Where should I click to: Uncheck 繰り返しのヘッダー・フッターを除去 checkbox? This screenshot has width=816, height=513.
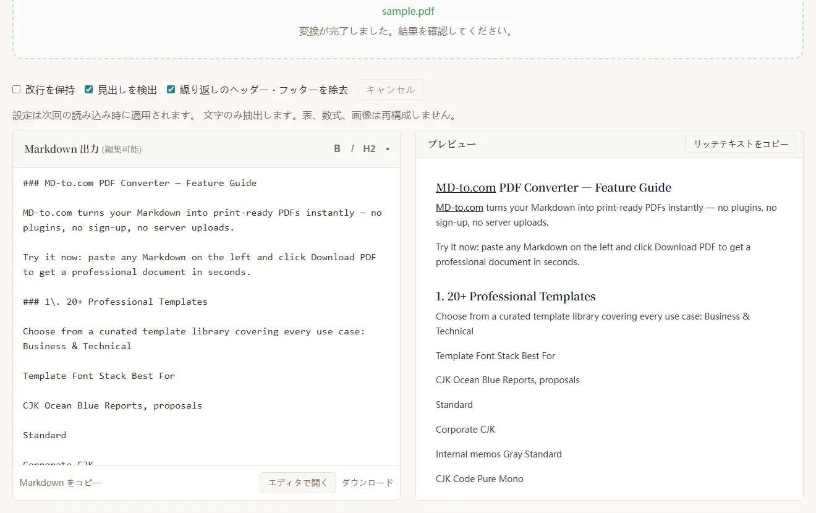pos(171,90)
